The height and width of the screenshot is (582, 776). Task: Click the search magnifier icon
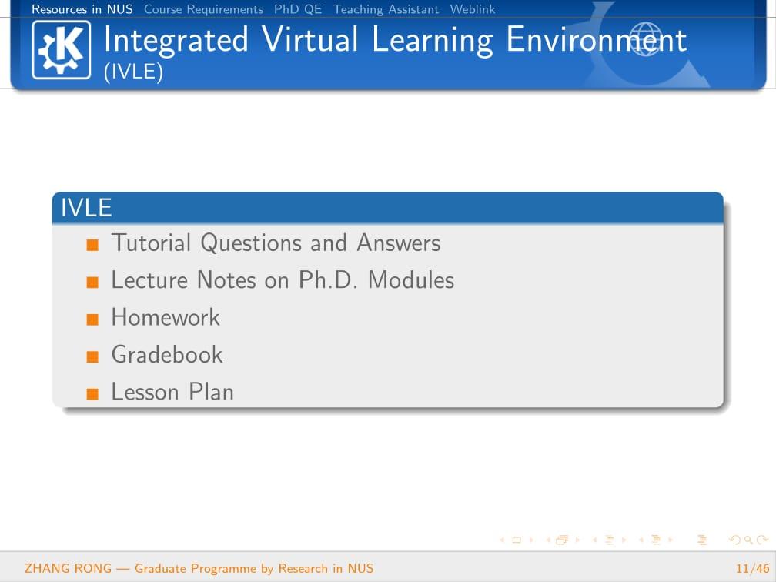point(749,540)
